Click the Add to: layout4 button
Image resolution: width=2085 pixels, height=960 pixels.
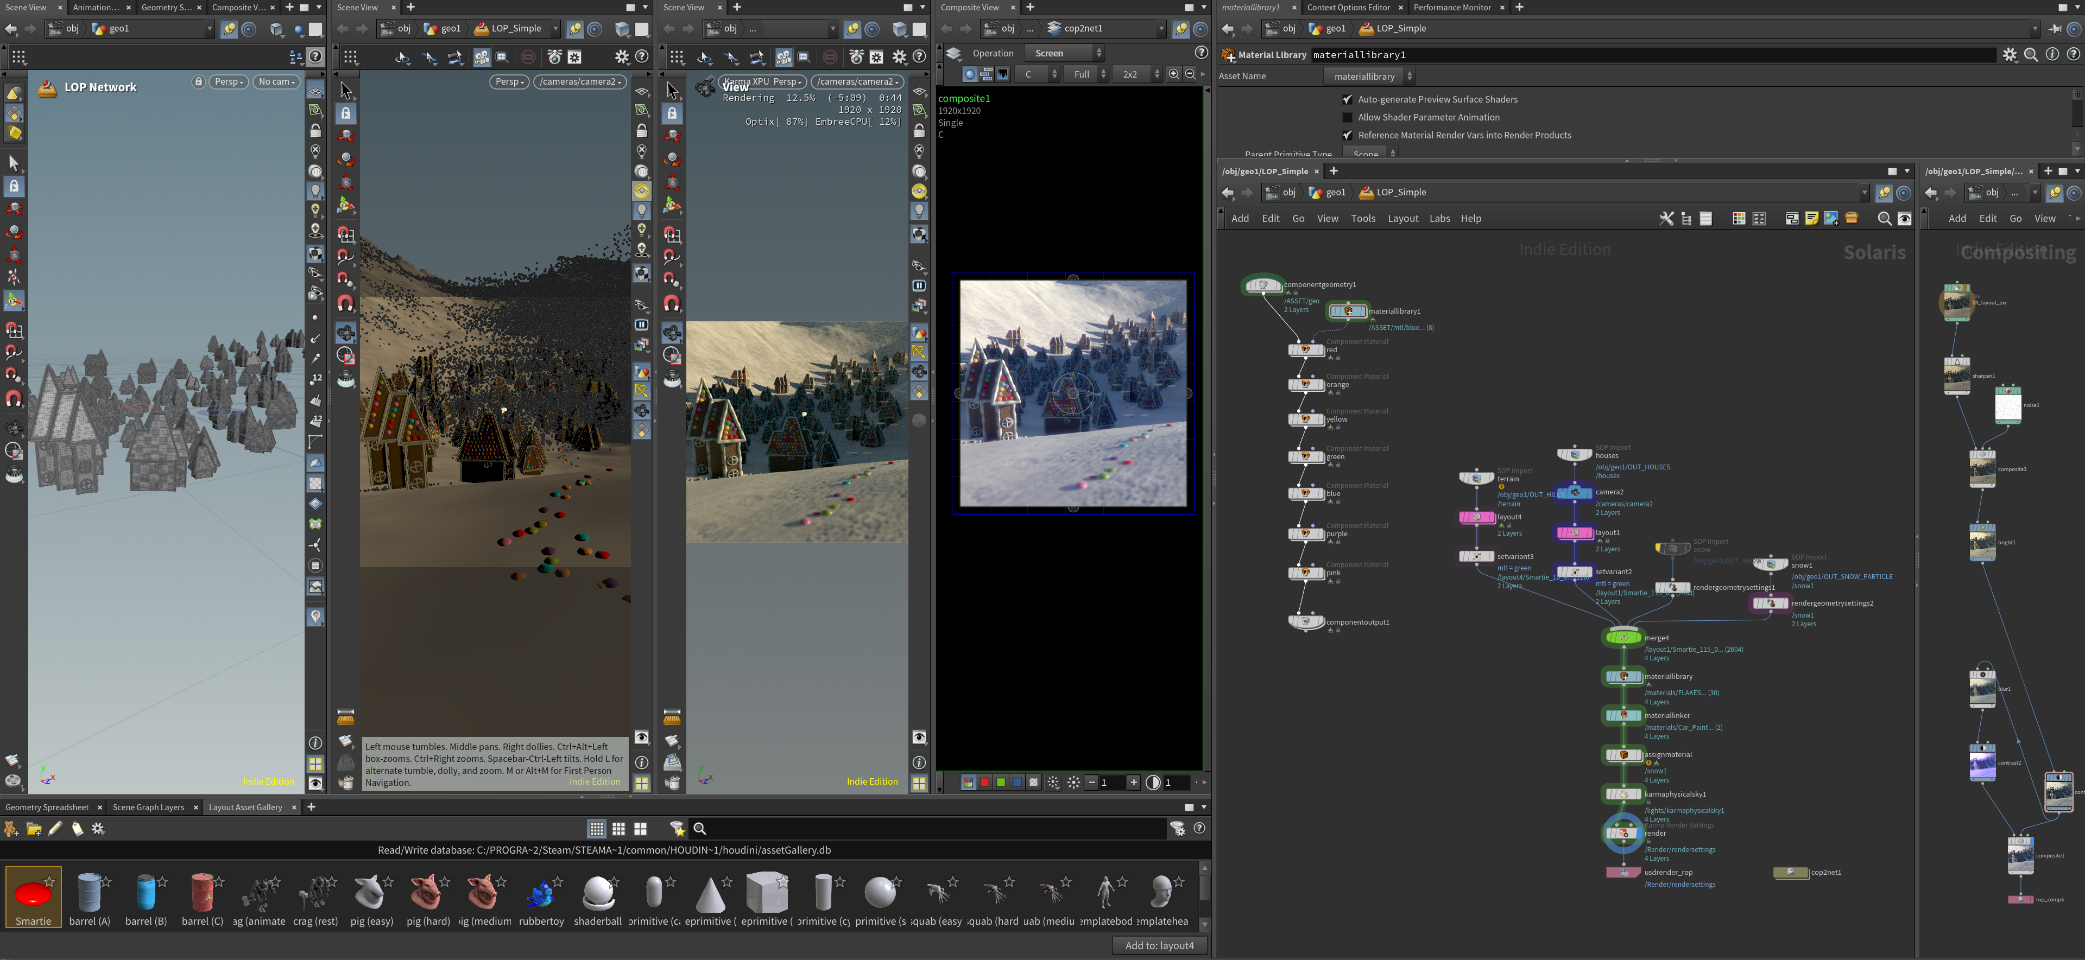point(1159,945)
